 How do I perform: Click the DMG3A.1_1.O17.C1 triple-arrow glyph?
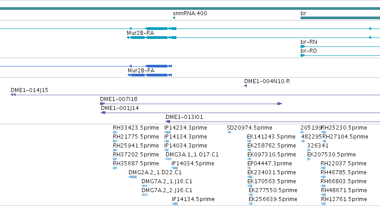[169, 159]
